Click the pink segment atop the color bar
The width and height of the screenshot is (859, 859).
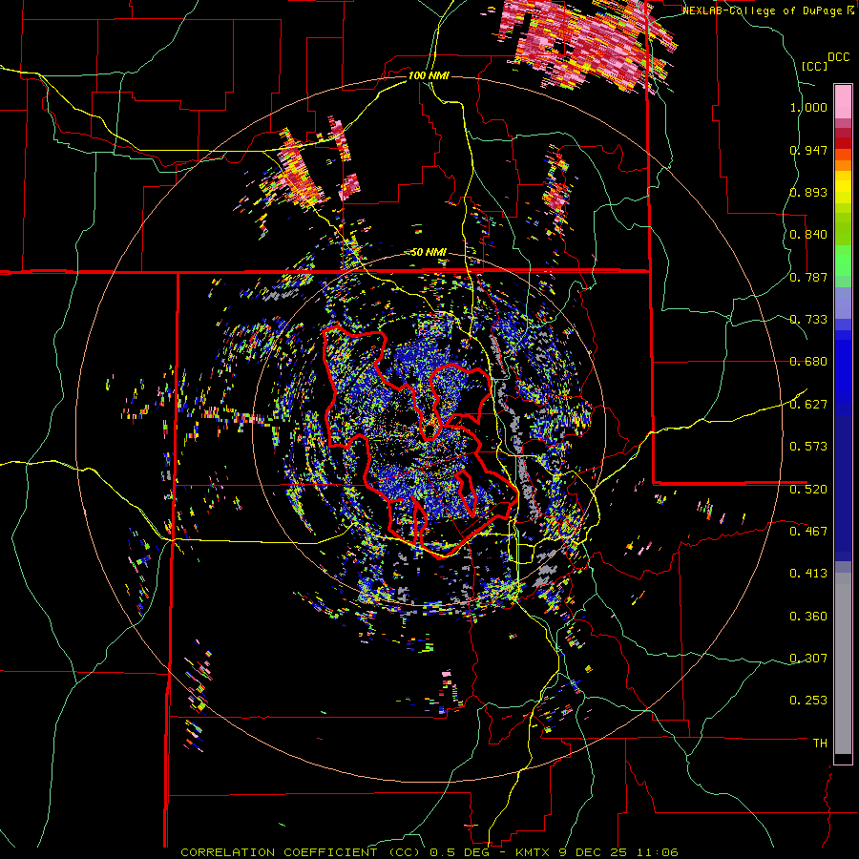pos(843,101)
